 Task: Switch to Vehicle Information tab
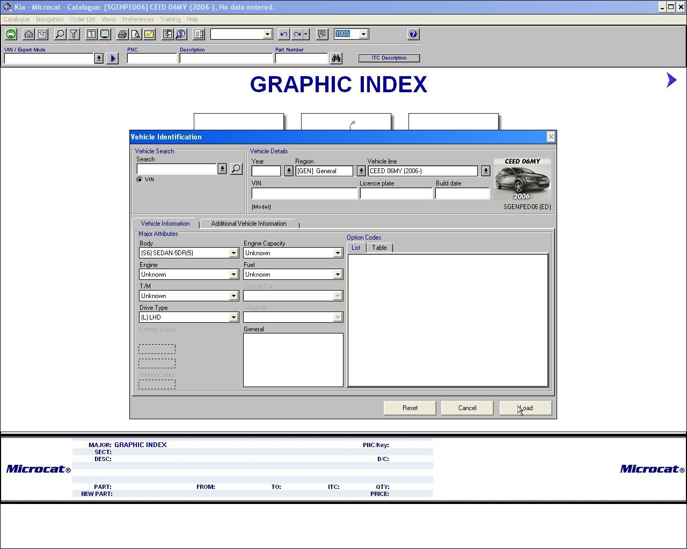tap(165, 224)
